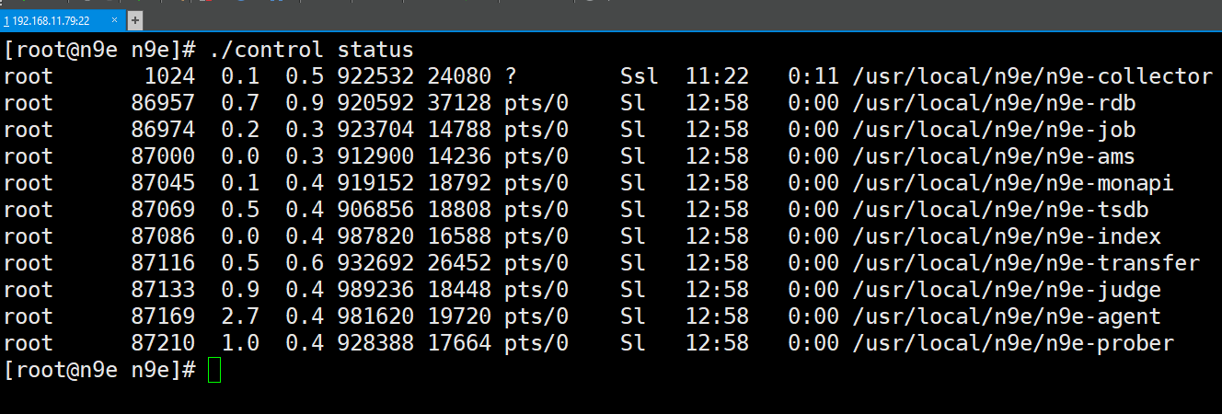Click resident memory value 19720

coord(459,316)
